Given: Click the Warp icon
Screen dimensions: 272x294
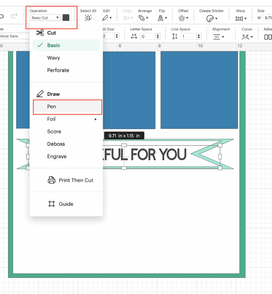Looking at the screenshot, I should tap(239, 18).
